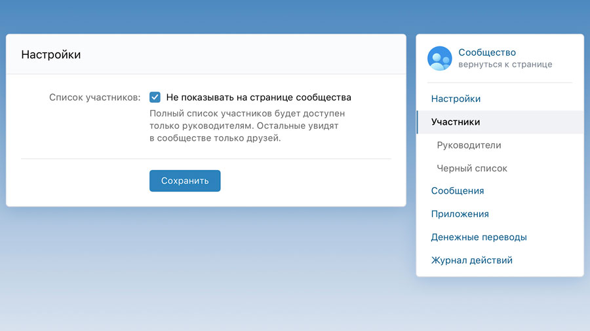The image size is (590, 331).
Task: Click 'вернуться к странице' link
Action: tap(505, 64)
